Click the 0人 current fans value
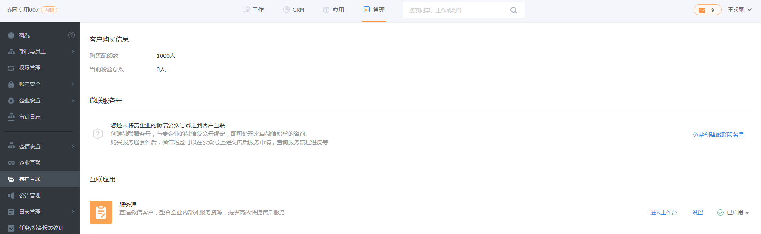The width and height of the screenshot is (761, 234). (161, 69)
